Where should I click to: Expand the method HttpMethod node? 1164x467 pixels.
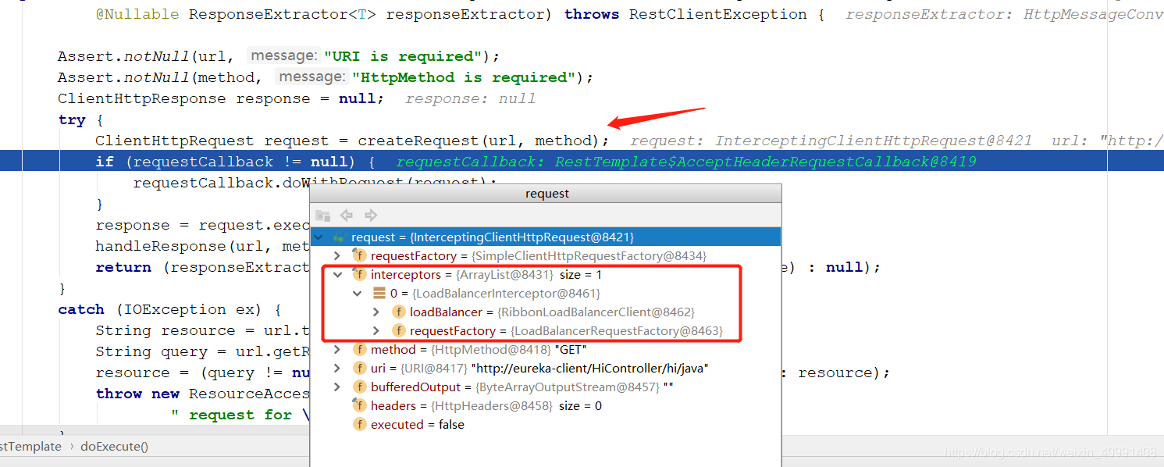tap(337, 349)
